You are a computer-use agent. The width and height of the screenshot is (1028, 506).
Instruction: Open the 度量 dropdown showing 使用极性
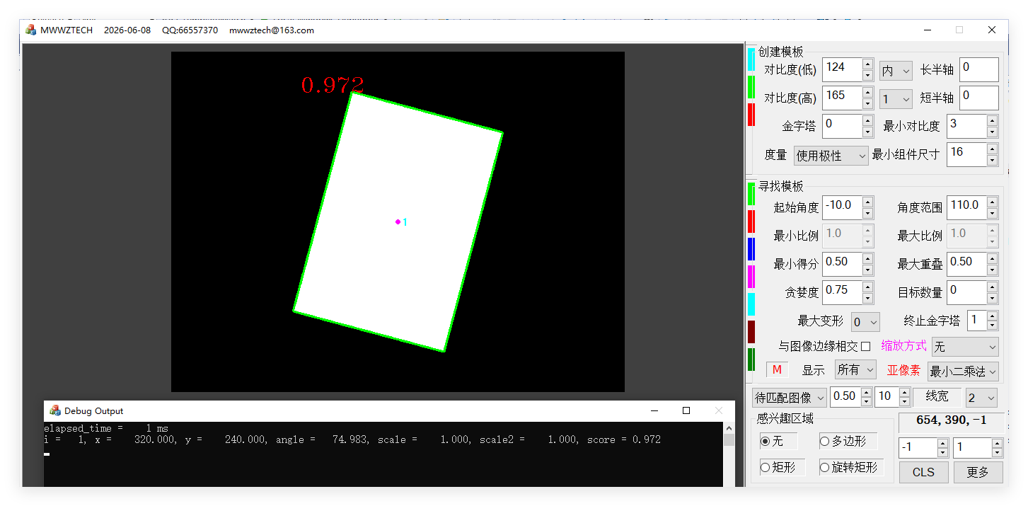click(x=831, y=155)
